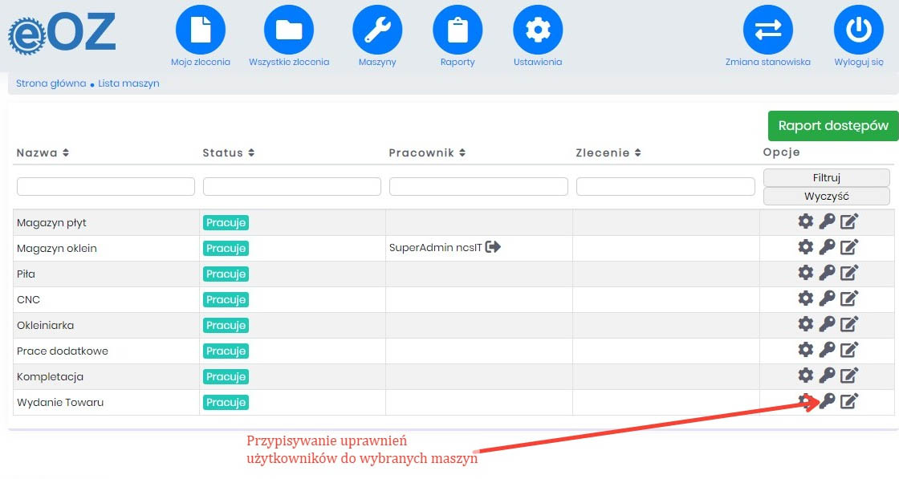Open Raporty clipboard icon
Viewport: 899px width, 479px height.
pos(458,30)
